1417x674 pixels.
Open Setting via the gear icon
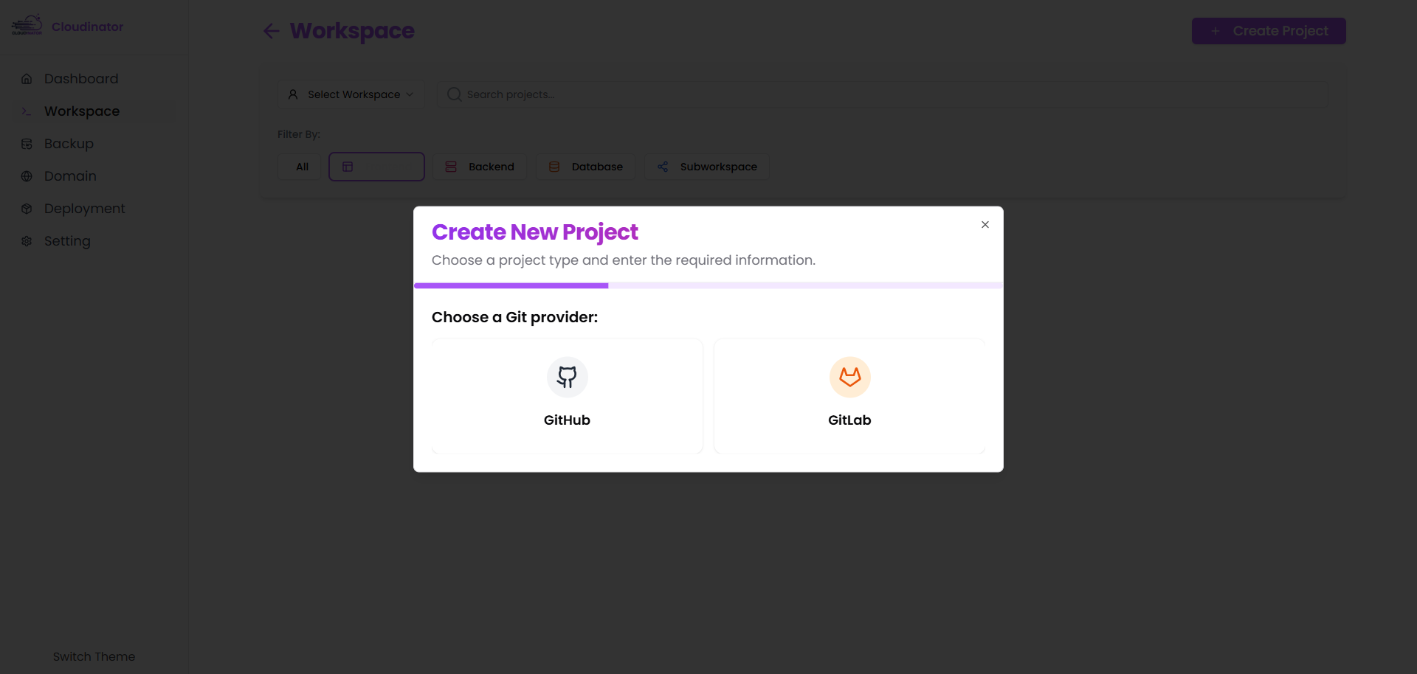click(27, 240)
